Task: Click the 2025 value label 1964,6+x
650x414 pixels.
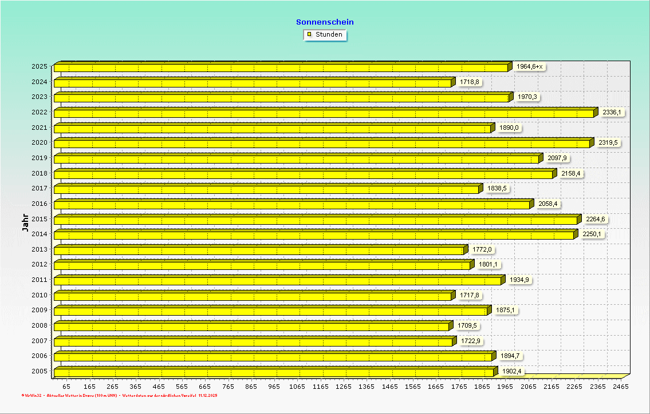Action: 529,67
